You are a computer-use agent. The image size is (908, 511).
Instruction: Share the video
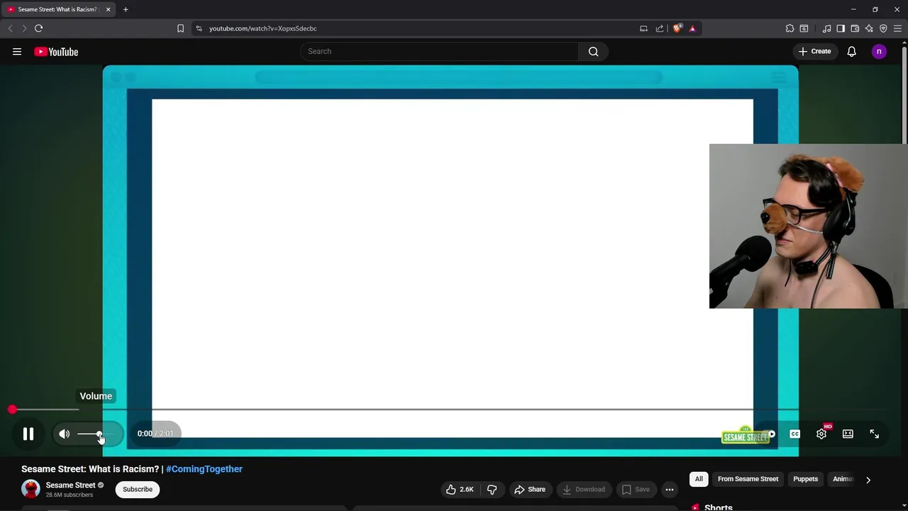click(530, 489)
